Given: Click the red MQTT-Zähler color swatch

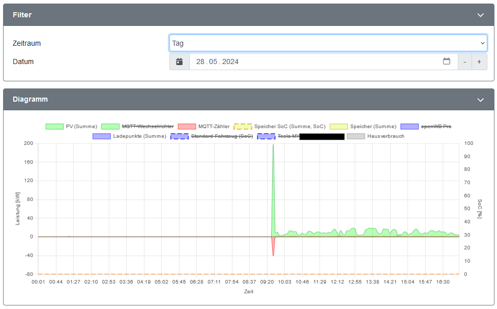Looking at the screenshot, I should (187, 127).
